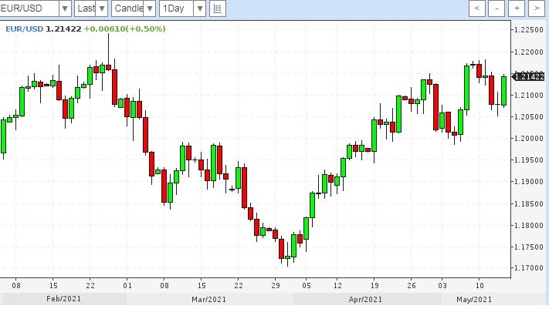Click the 1.21000 price axis label

(529, 95)
